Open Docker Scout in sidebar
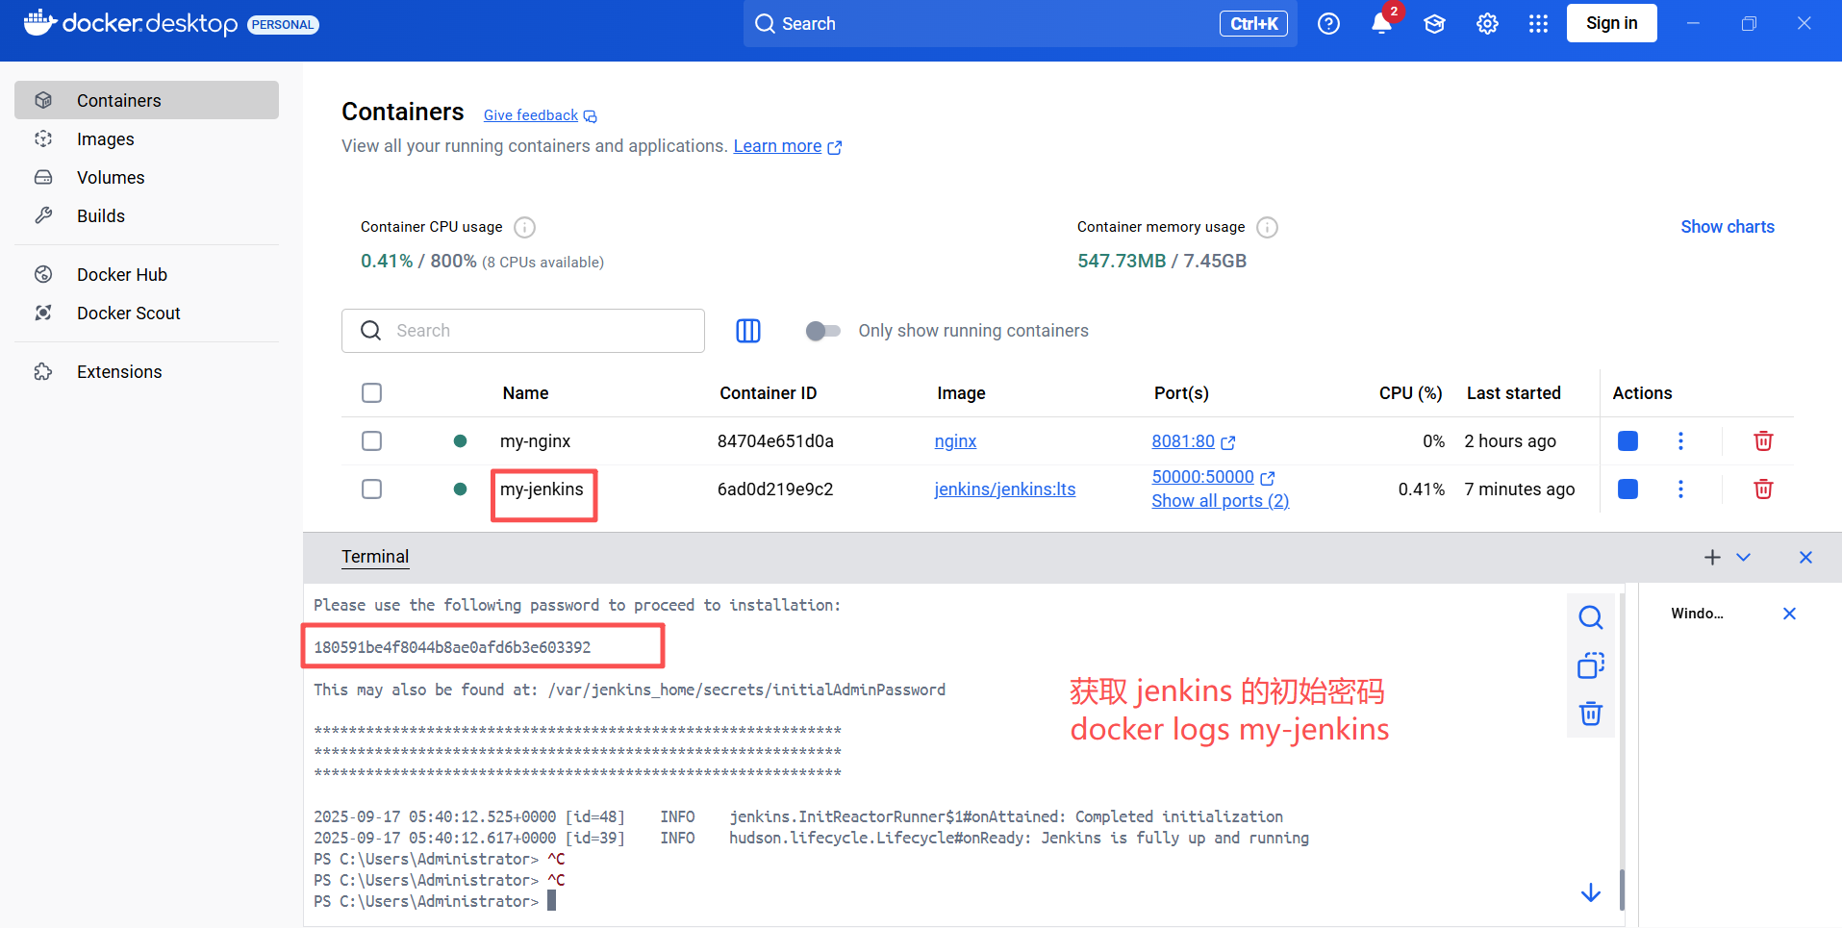The image size is (1842, 928). pos(146,313)
